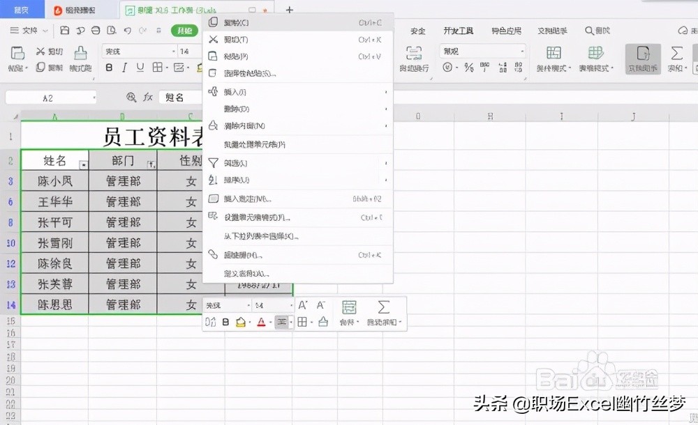Click the Undo icon near the top left
The image size is (698, 425).
(x=128, y=29)
